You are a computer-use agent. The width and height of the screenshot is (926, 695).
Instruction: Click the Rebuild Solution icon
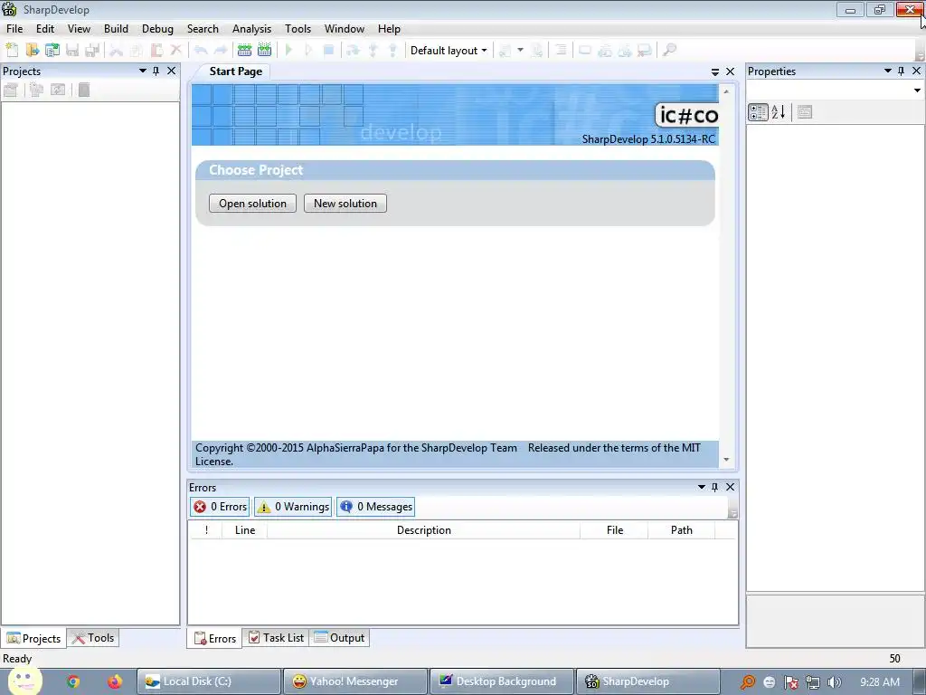tap(265, 51)
